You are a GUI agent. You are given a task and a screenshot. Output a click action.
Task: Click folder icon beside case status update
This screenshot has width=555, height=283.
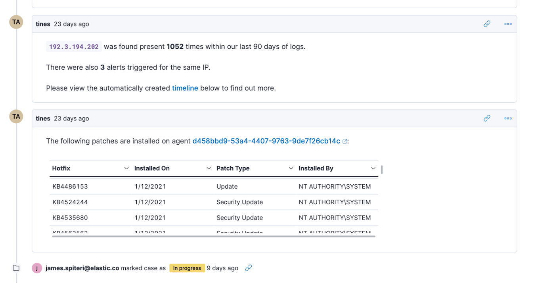click(x=16, y=268)
